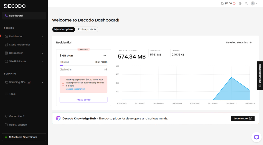Click the Got an idea lightbulb icon
Viewport: 263px width, 145px height.
click(6, 116)
